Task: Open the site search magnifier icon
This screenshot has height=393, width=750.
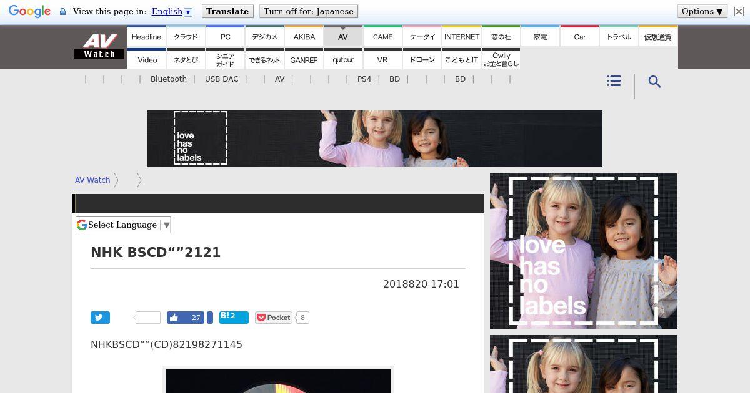Action: click(654, 82)
